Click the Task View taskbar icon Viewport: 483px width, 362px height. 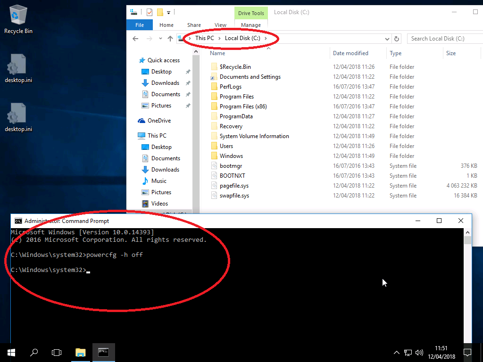[57, 352]
